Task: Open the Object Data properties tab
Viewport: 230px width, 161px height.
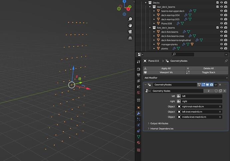Action: point(138,137)
